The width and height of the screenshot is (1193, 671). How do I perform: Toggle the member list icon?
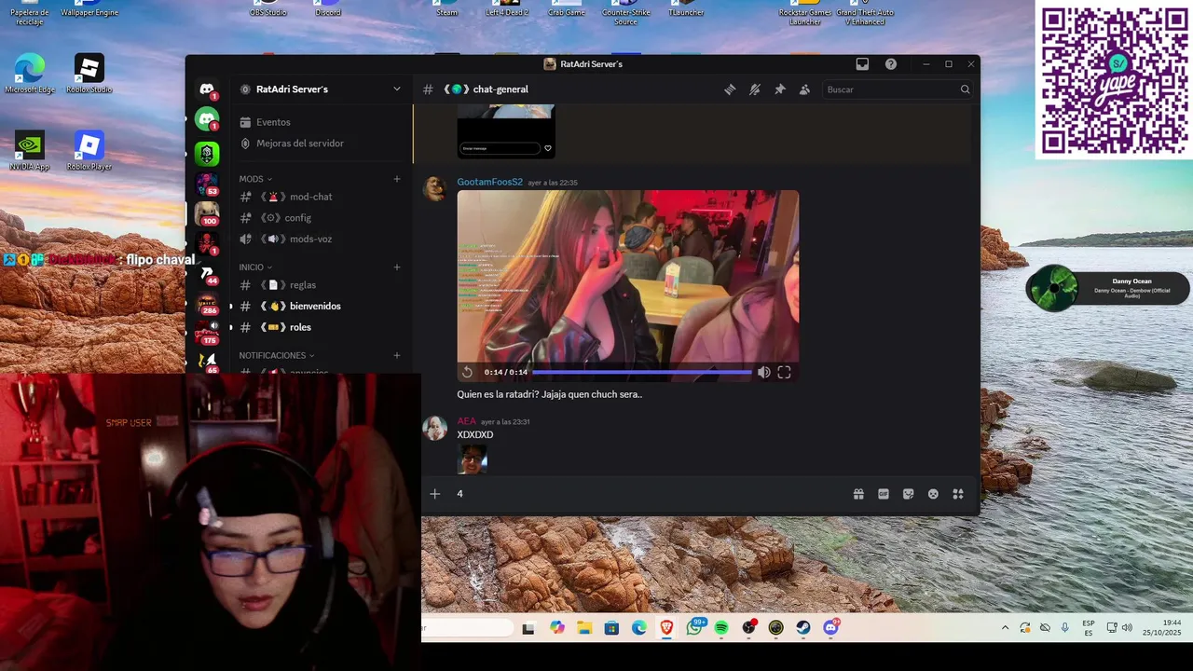[x=804, y=89]
